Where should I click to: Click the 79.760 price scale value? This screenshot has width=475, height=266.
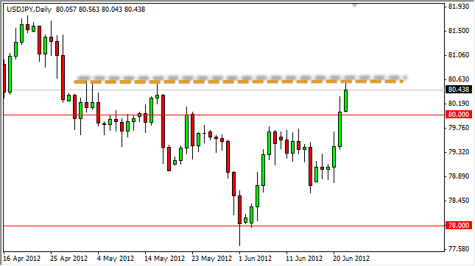pyautogui.click(x=459, y=128)
